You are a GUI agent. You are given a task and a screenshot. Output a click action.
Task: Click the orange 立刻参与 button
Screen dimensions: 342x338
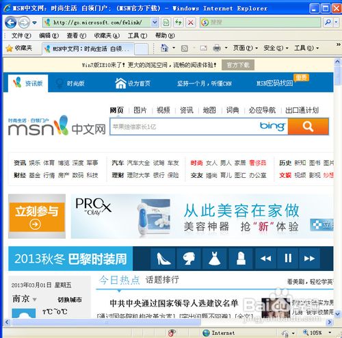coord(37,217)
